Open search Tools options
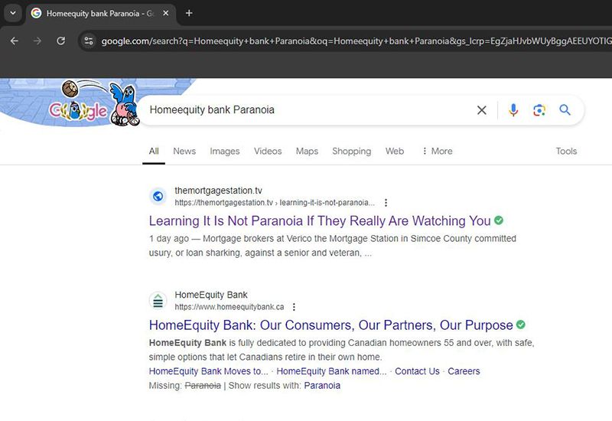The image size is (612, 421). (566, 151)
